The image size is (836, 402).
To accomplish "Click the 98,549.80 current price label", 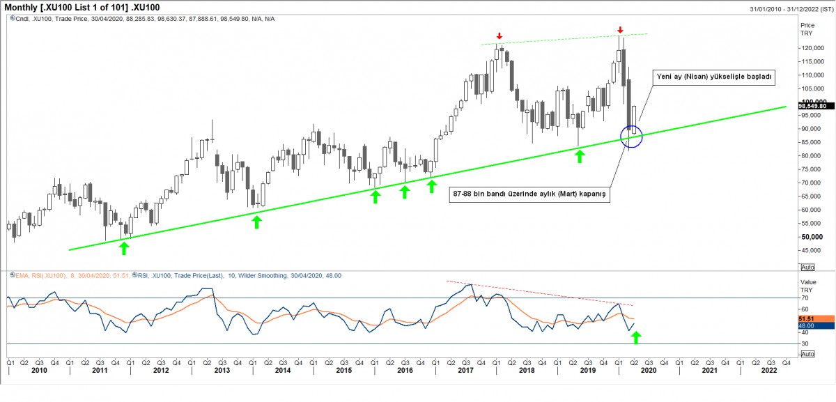I will point(812,106).
